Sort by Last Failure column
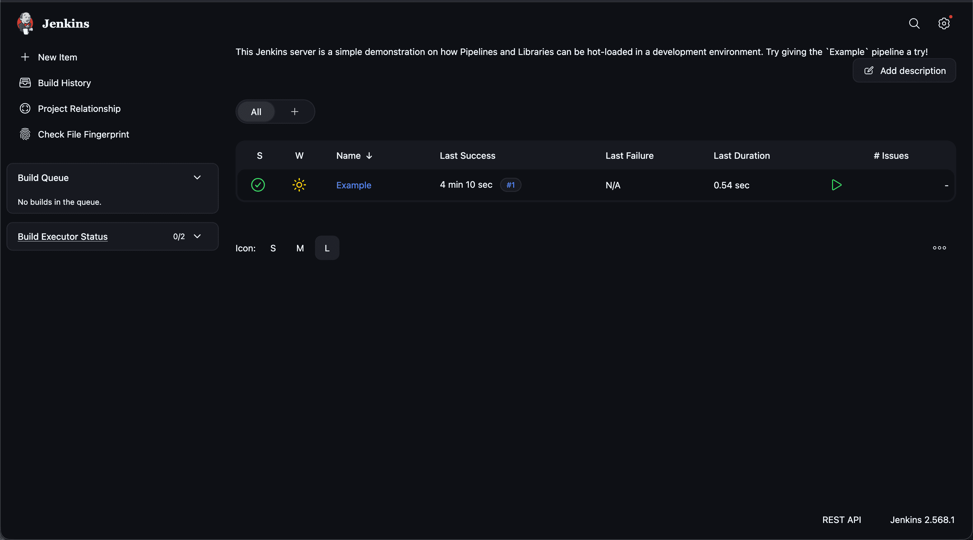 click(629, 156)
